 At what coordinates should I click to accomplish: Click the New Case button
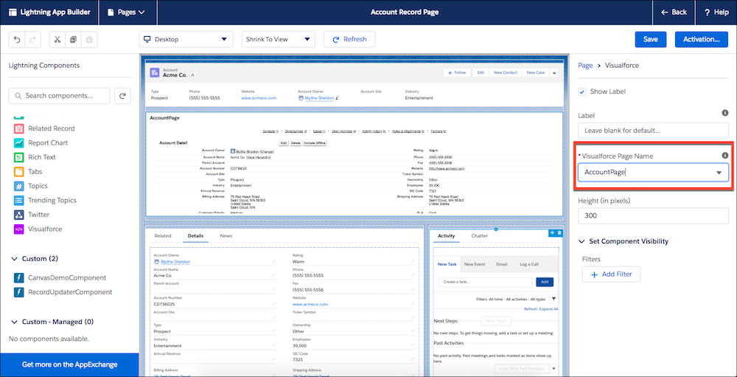pyautogui.click(x=535, y=73)
